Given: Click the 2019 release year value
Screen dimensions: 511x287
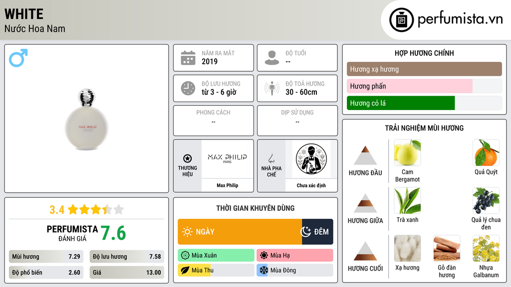Looking at the screenshot, I should (210, 61).
